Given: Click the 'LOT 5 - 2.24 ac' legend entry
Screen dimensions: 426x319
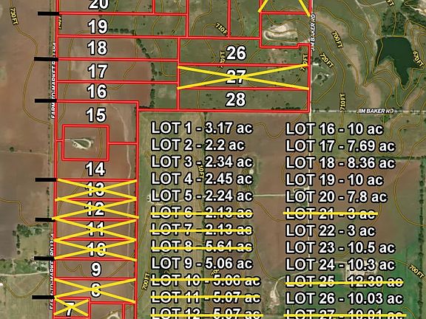Looking at the screenshot, I should click(202, 196).
